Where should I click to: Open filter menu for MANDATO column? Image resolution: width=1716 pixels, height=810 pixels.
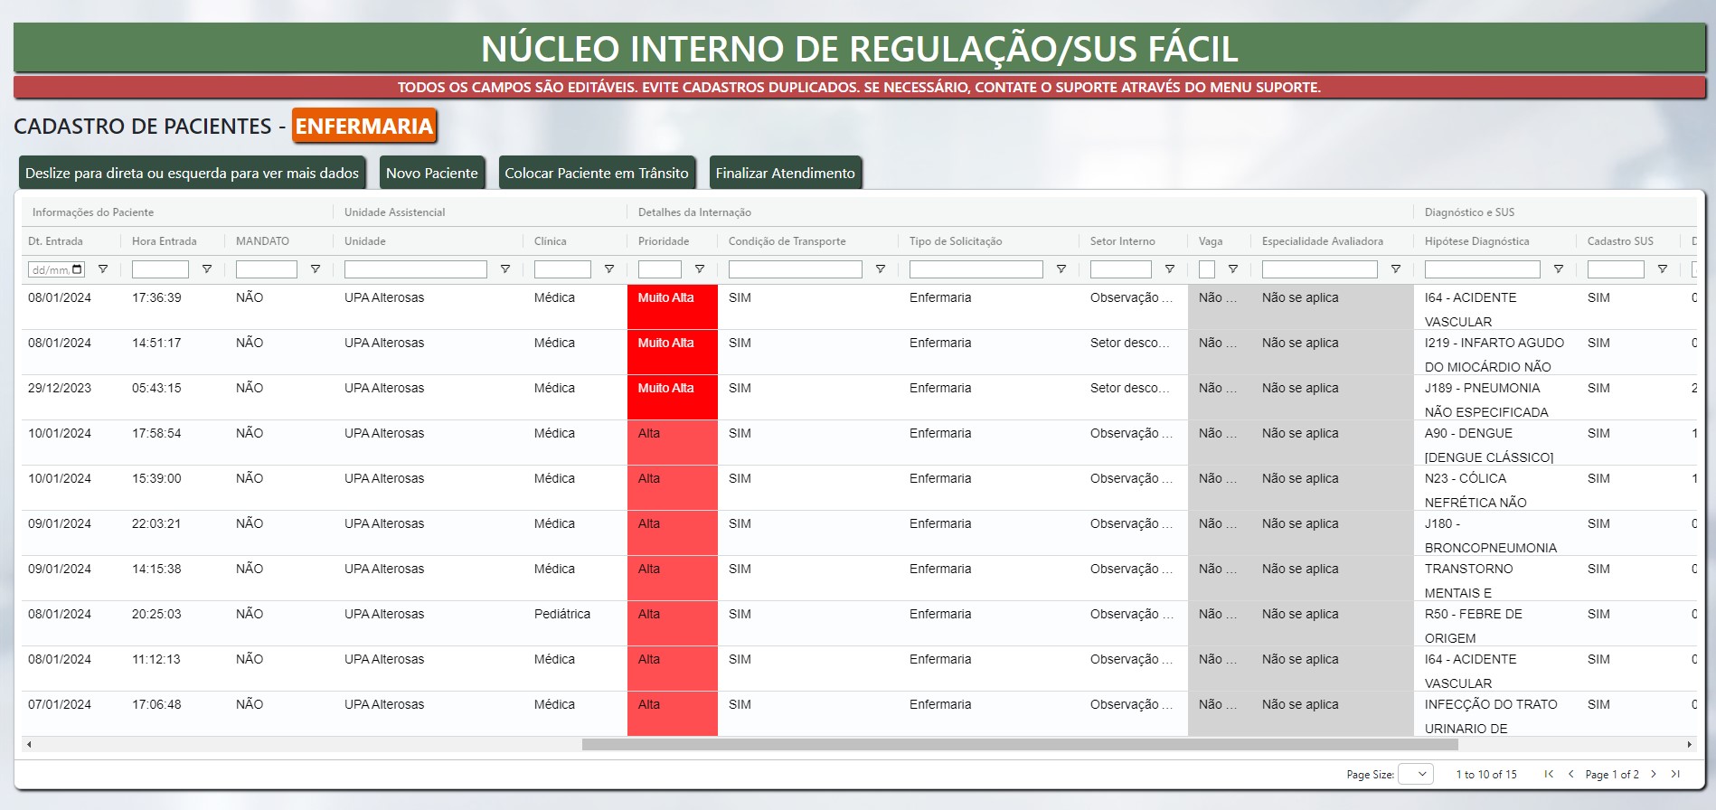click(316, 269)
